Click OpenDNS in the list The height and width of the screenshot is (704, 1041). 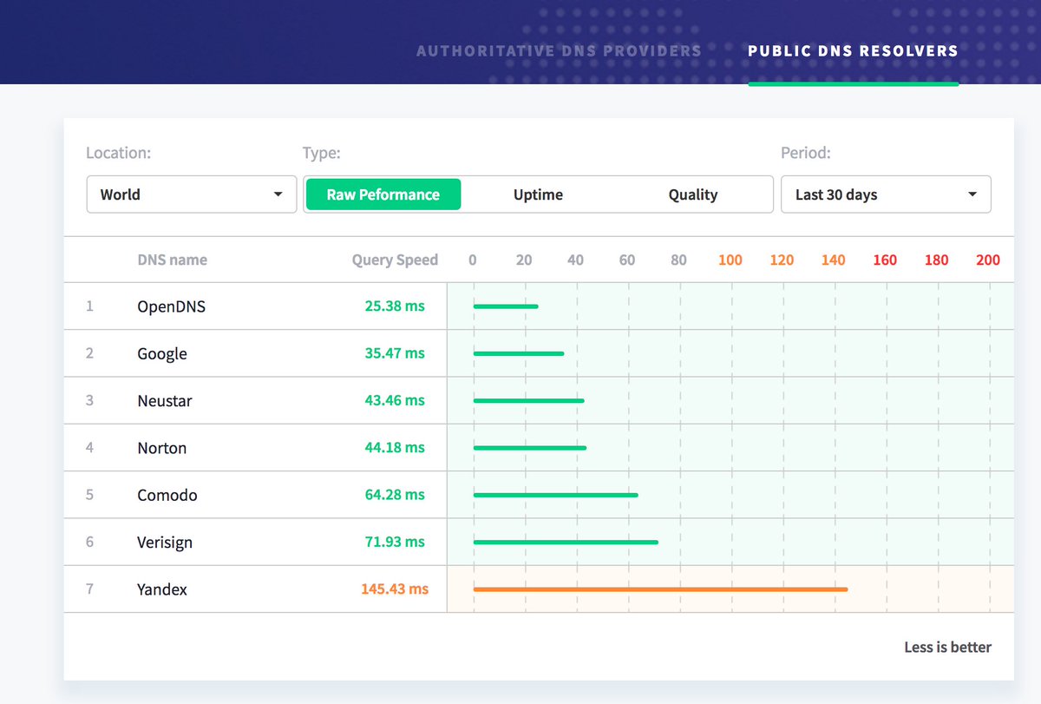click(x=172, y=306)
